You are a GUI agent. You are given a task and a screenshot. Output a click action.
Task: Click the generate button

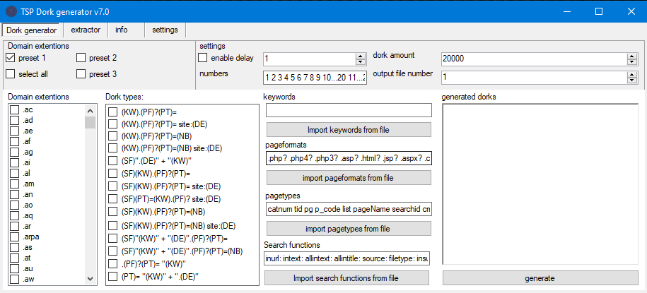click(x=540, y=278)
